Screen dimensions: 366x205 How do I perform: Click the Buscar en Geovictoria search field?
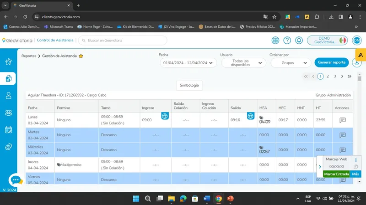[123, 41]
